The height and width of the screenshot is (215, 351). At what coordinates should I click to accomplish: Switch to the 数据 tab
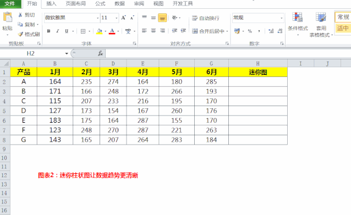click(x=119, y=3)
